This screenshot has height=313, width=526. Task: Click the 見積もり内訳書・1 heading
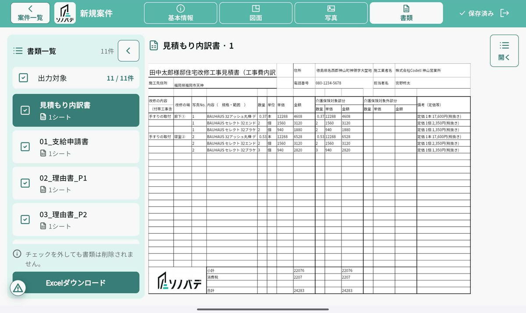[x=199, y=46]
